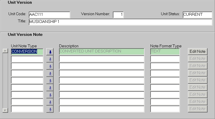Click the second row Edit Note button
The image size is (215, 119).
point(197,59)
